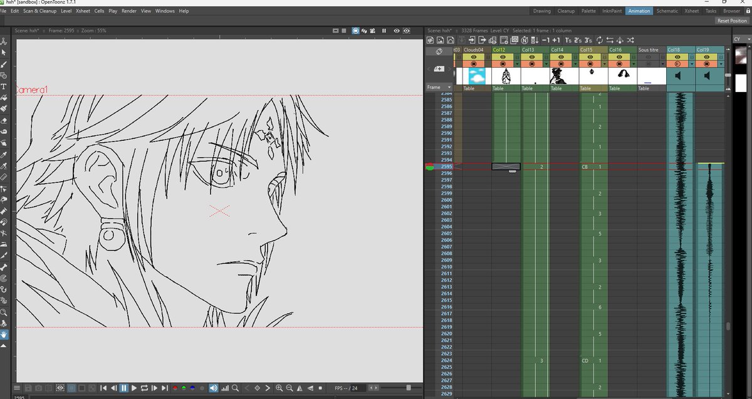Toggle Col16 camstand visibility toggle

tap(619, 63)
